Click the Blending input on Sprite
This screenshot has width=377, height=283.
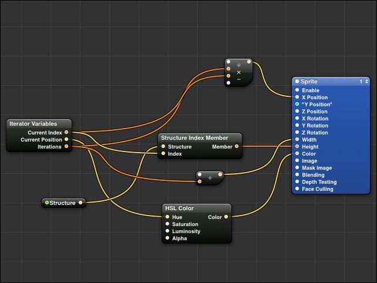pyautogui.click(x=297, y=175)
